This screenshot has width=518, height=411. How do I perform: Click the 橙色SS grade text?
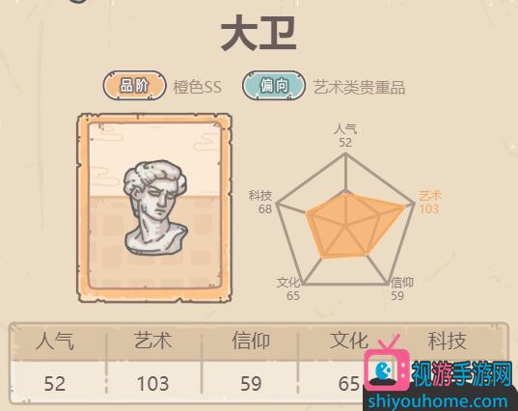[198, 87]
